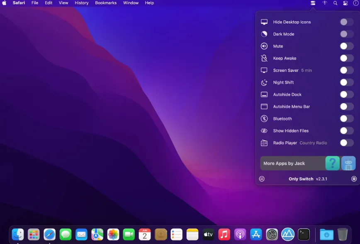The width and height of the screenshot is (360, 244).
Task: Open Music from the Dock
Action: tap(224, 234)
